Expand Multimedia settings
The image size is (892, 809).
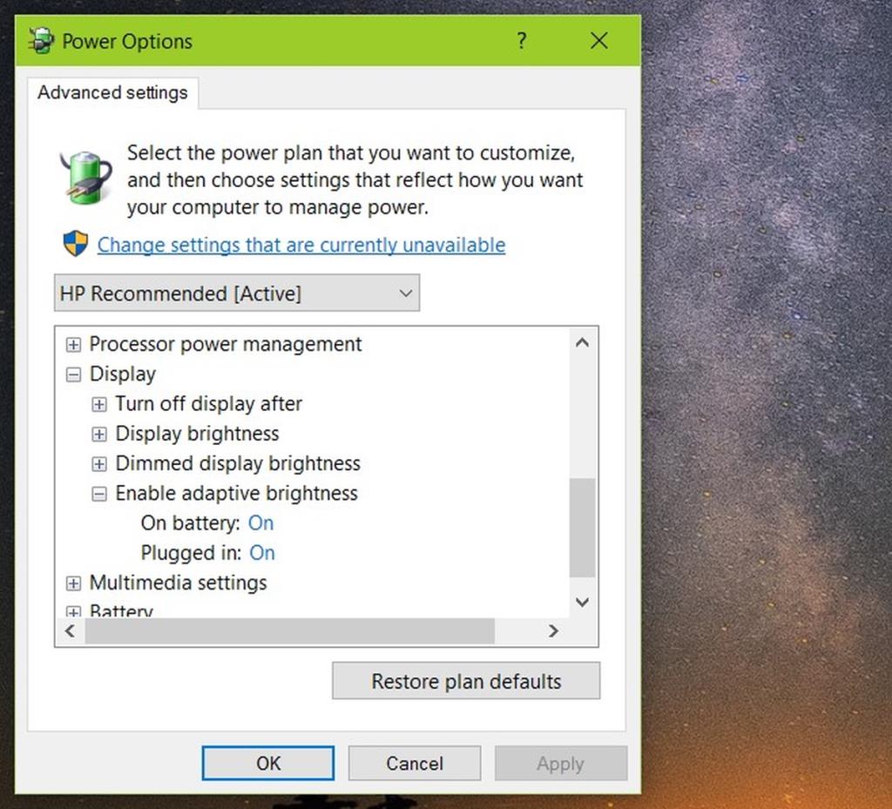[73, 583]
